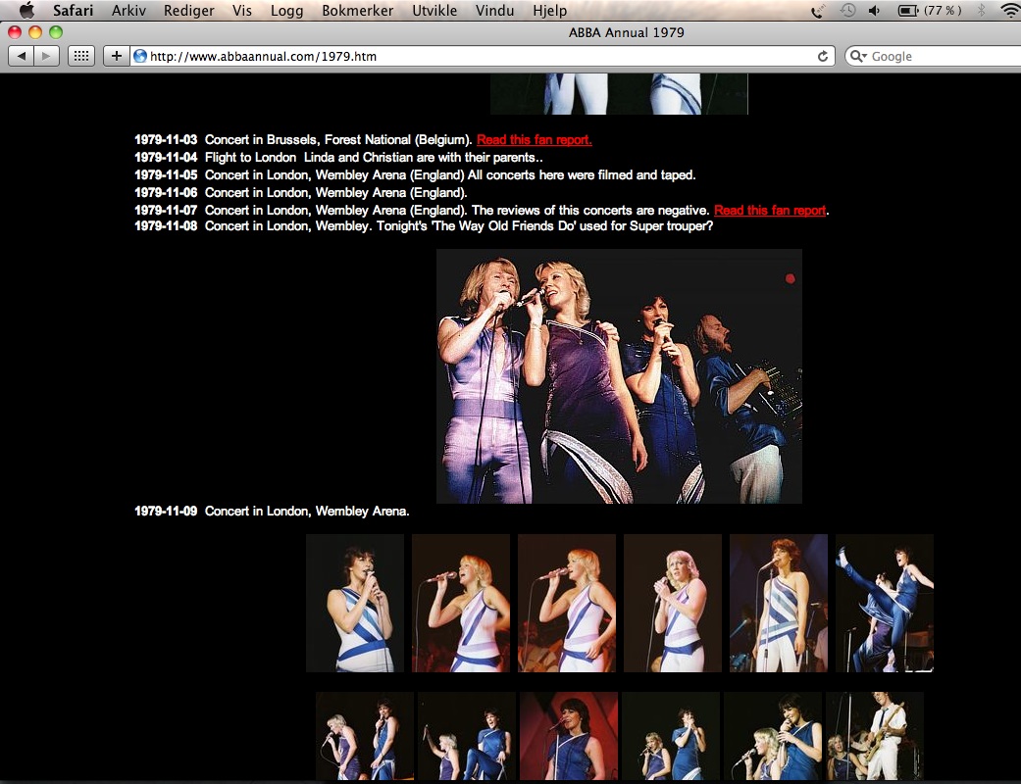Open the Bokmerker menu
1021x784 pixels.
[x=357, y=11]
